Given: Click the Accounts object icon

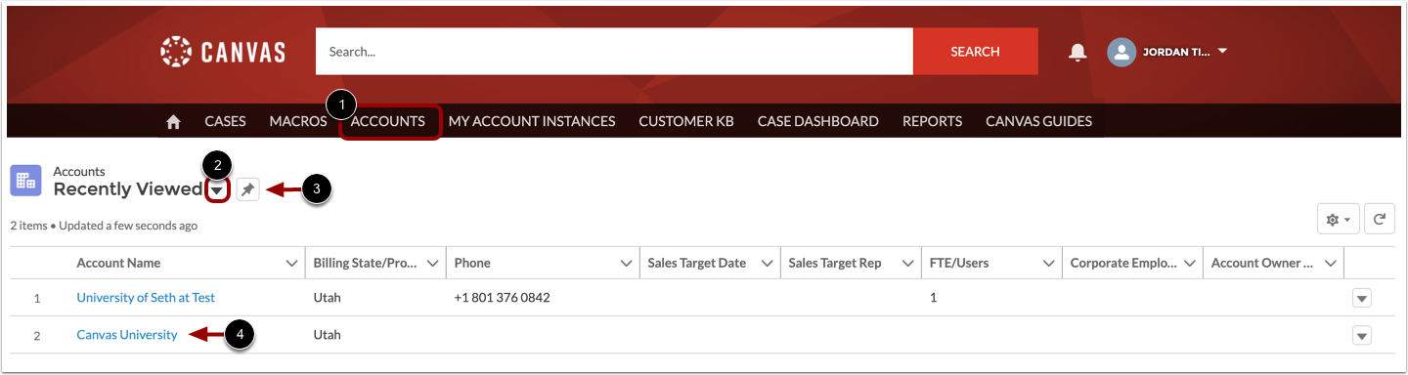Looking at the screenshot, I should [25, 181].
